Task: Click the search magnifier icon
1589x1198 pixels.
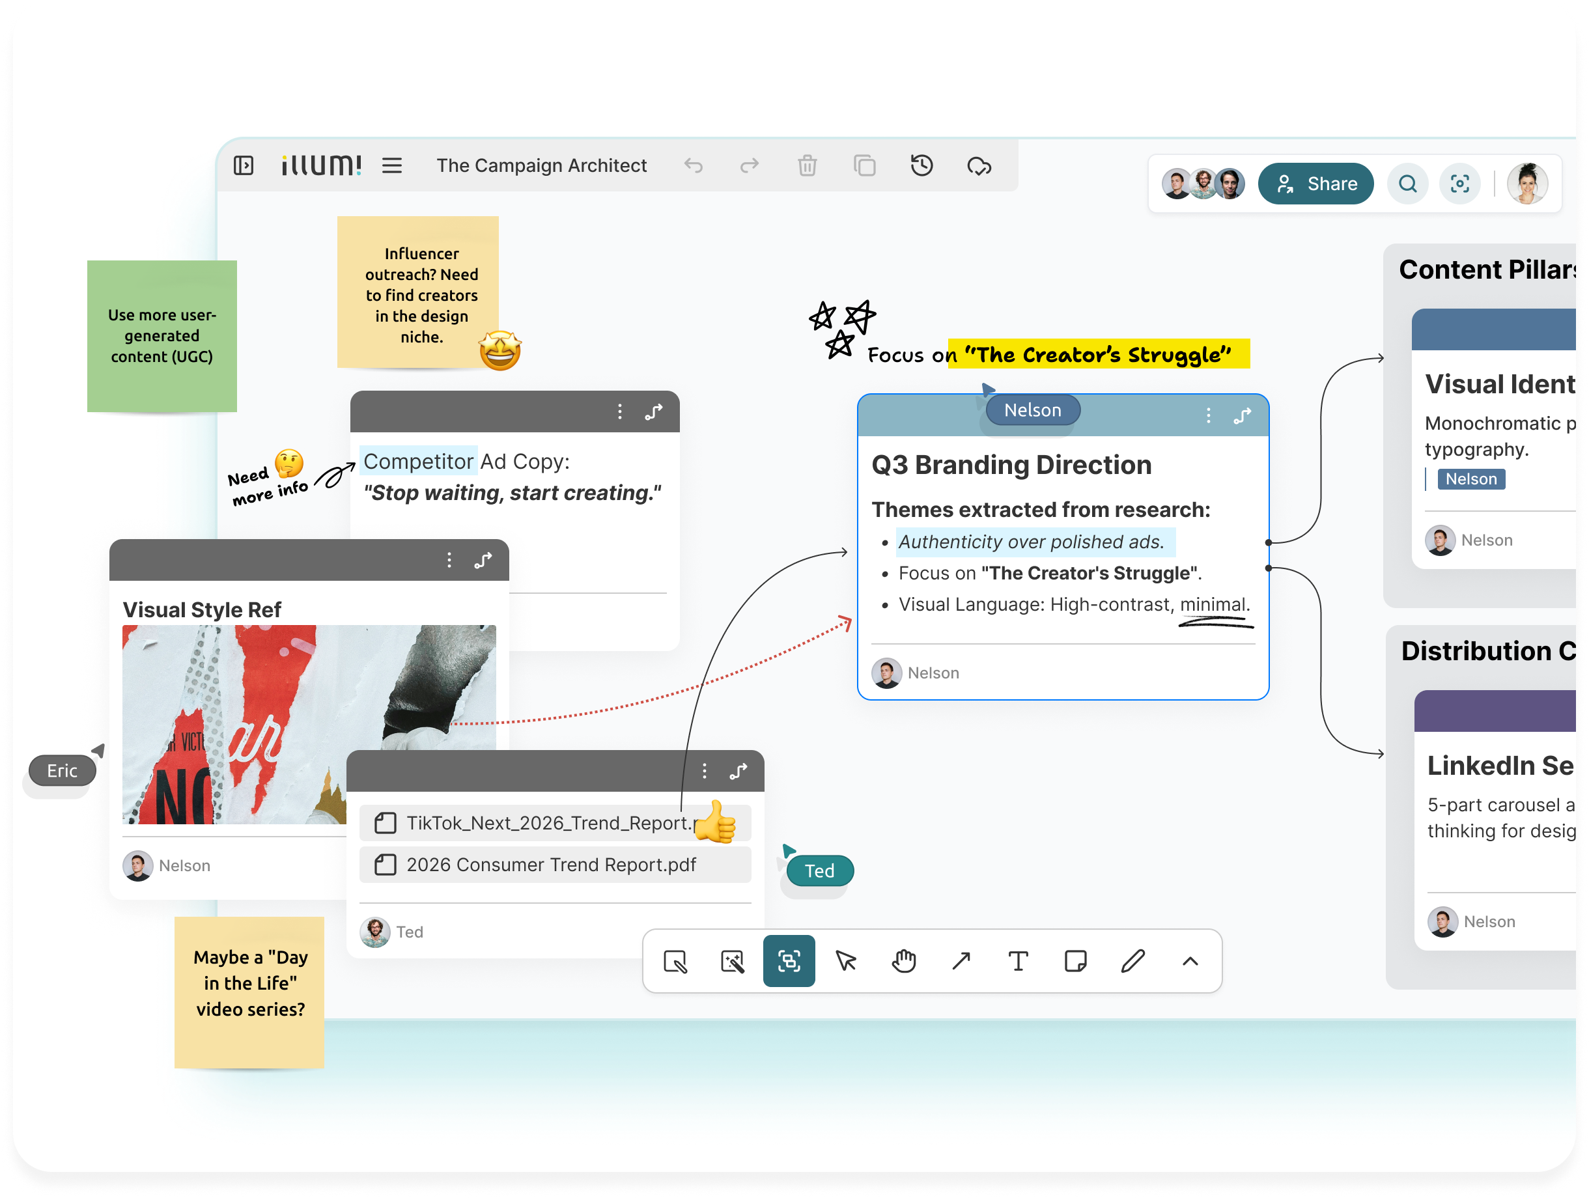Action: pyautogui.click(x=1407, y=184)
